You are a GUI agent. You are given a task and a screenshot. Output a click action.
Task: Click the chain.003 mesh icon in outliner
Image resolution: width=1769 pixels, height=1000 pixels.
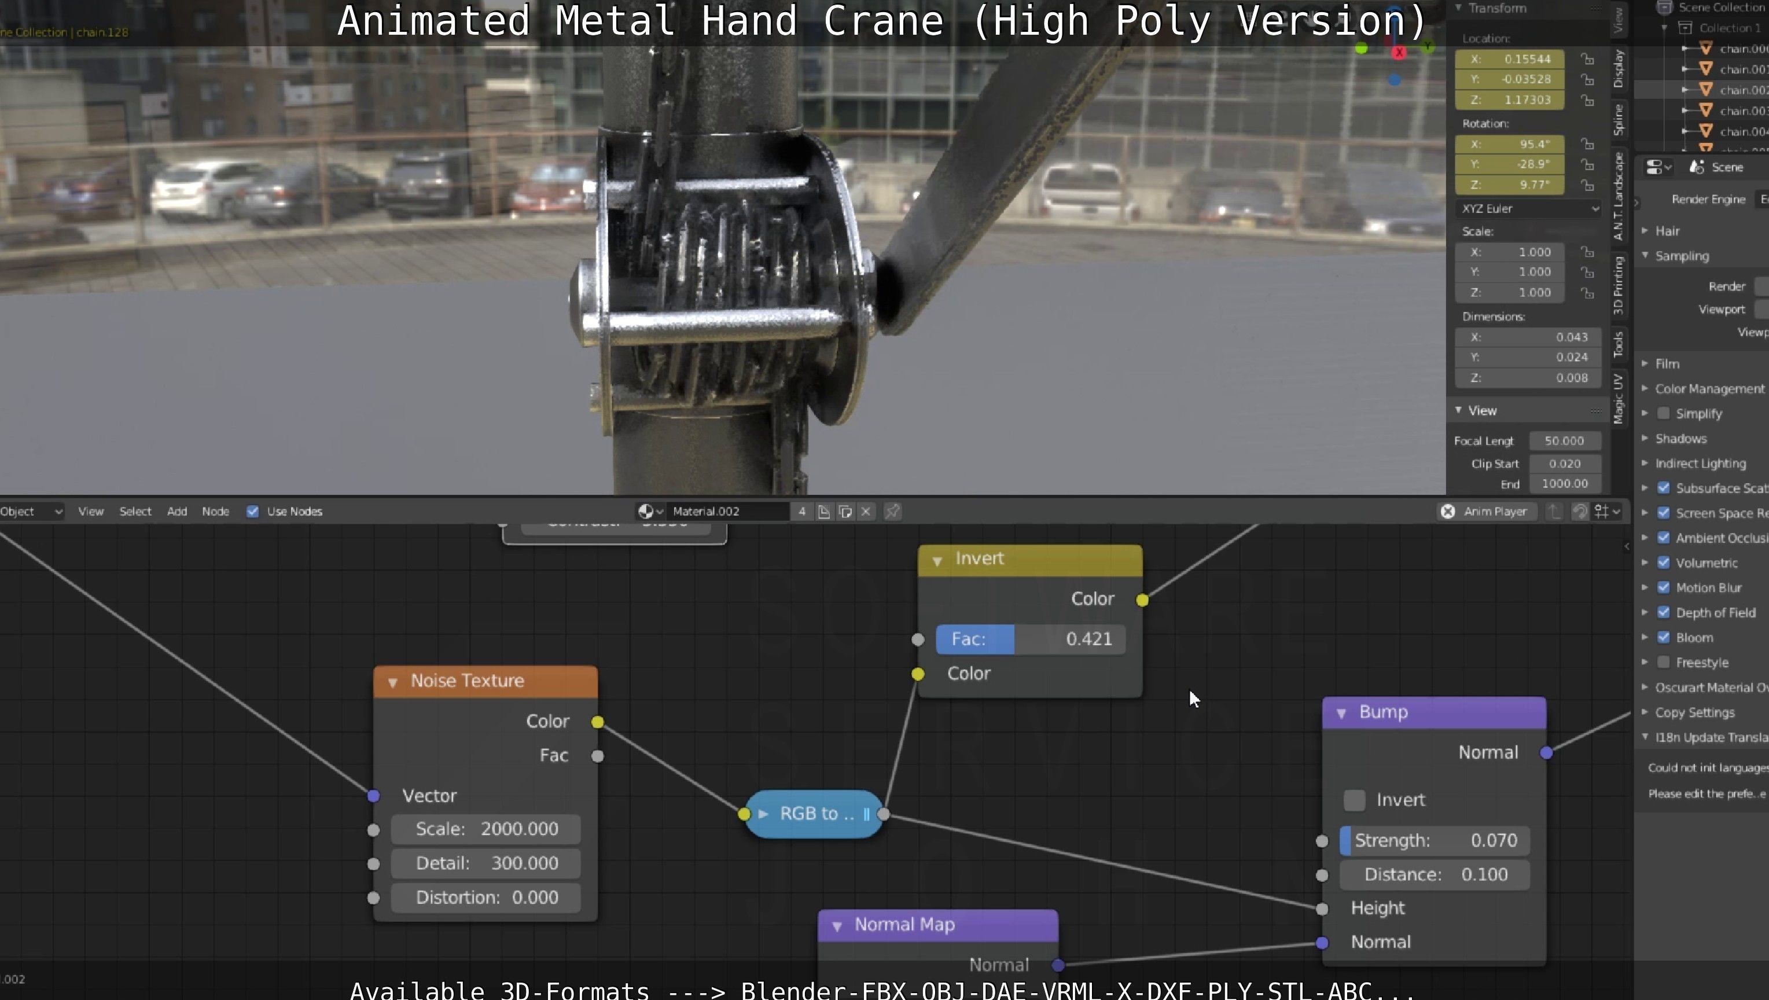point(1706,110)
